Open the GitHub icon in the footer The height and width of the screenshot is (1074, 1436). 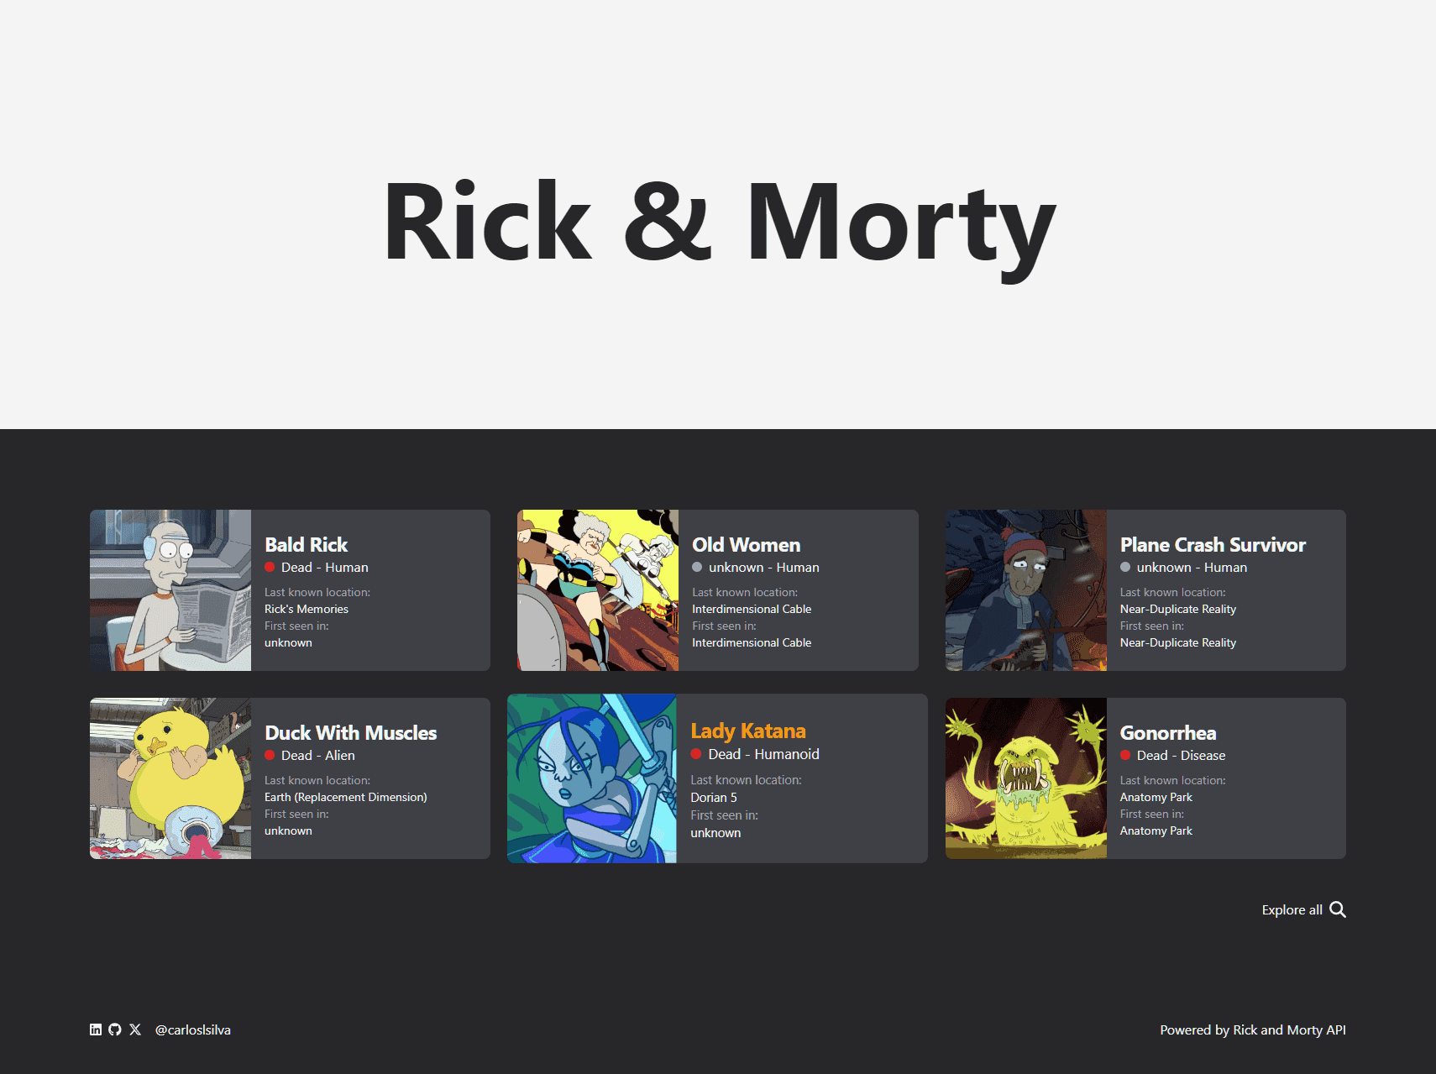(115, 1029)
